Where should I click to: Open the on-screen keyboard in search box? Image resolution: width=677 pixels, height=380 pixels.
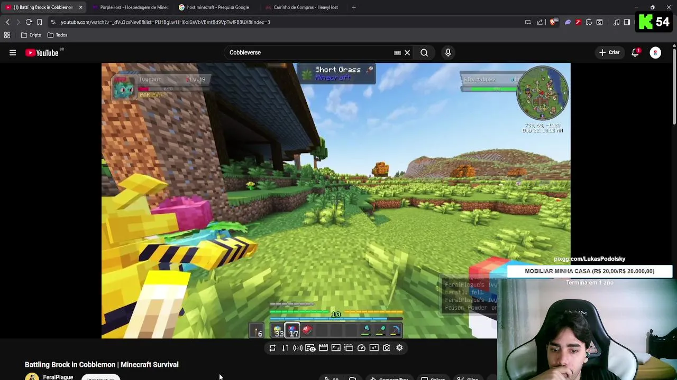(x=397, y=53)
